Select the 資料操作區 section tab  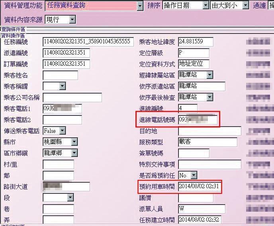[13, 36]
